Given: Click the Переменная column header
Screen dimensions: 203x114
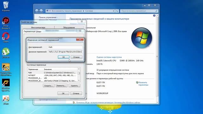Looking at the screenshot, I should pos(35,69).
